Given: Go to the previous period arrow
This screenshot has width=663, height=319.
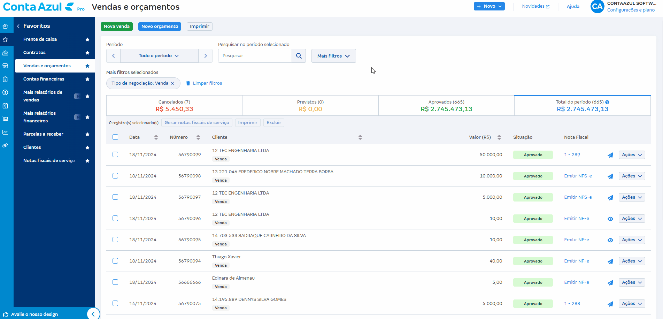Looking at the screenshot, I should (113, 56).
